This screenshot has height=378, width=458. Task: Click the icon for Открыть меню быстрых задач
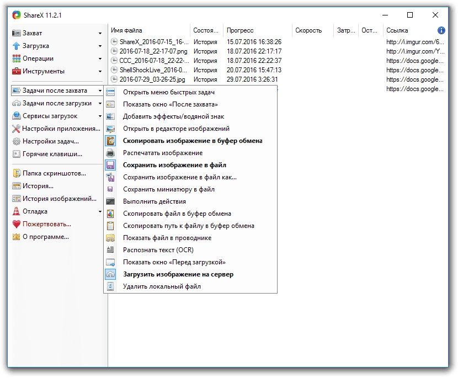tap(110, 92)
